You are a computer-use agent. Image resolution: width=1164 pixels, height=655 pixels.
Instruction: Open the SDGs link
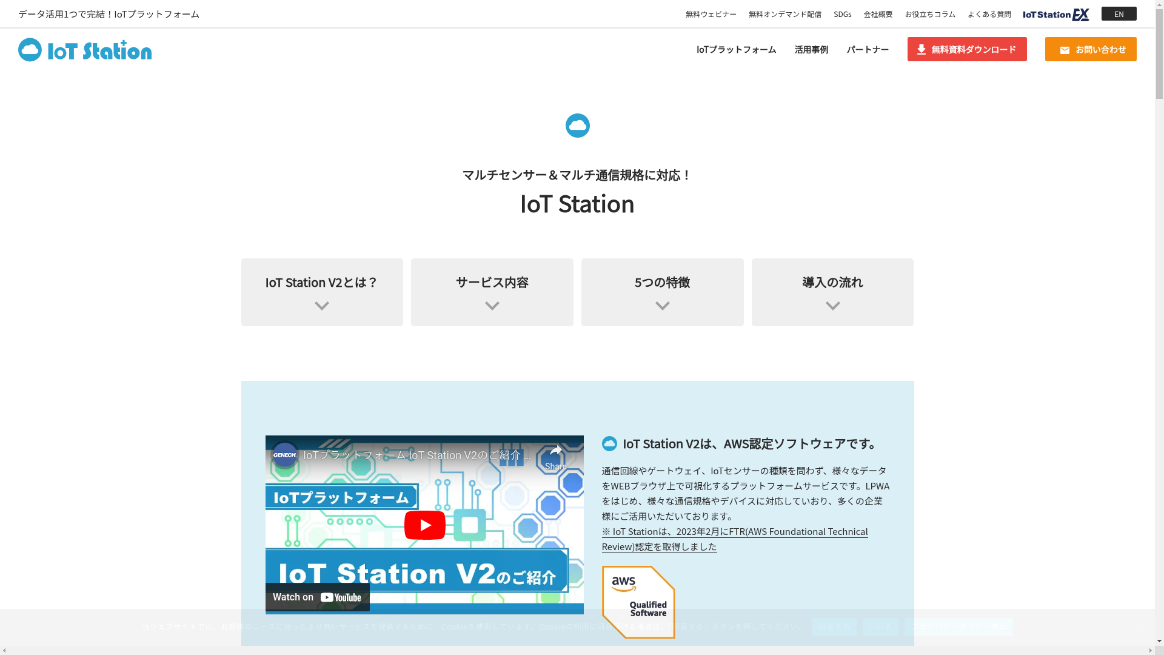[x=842, y=14]
